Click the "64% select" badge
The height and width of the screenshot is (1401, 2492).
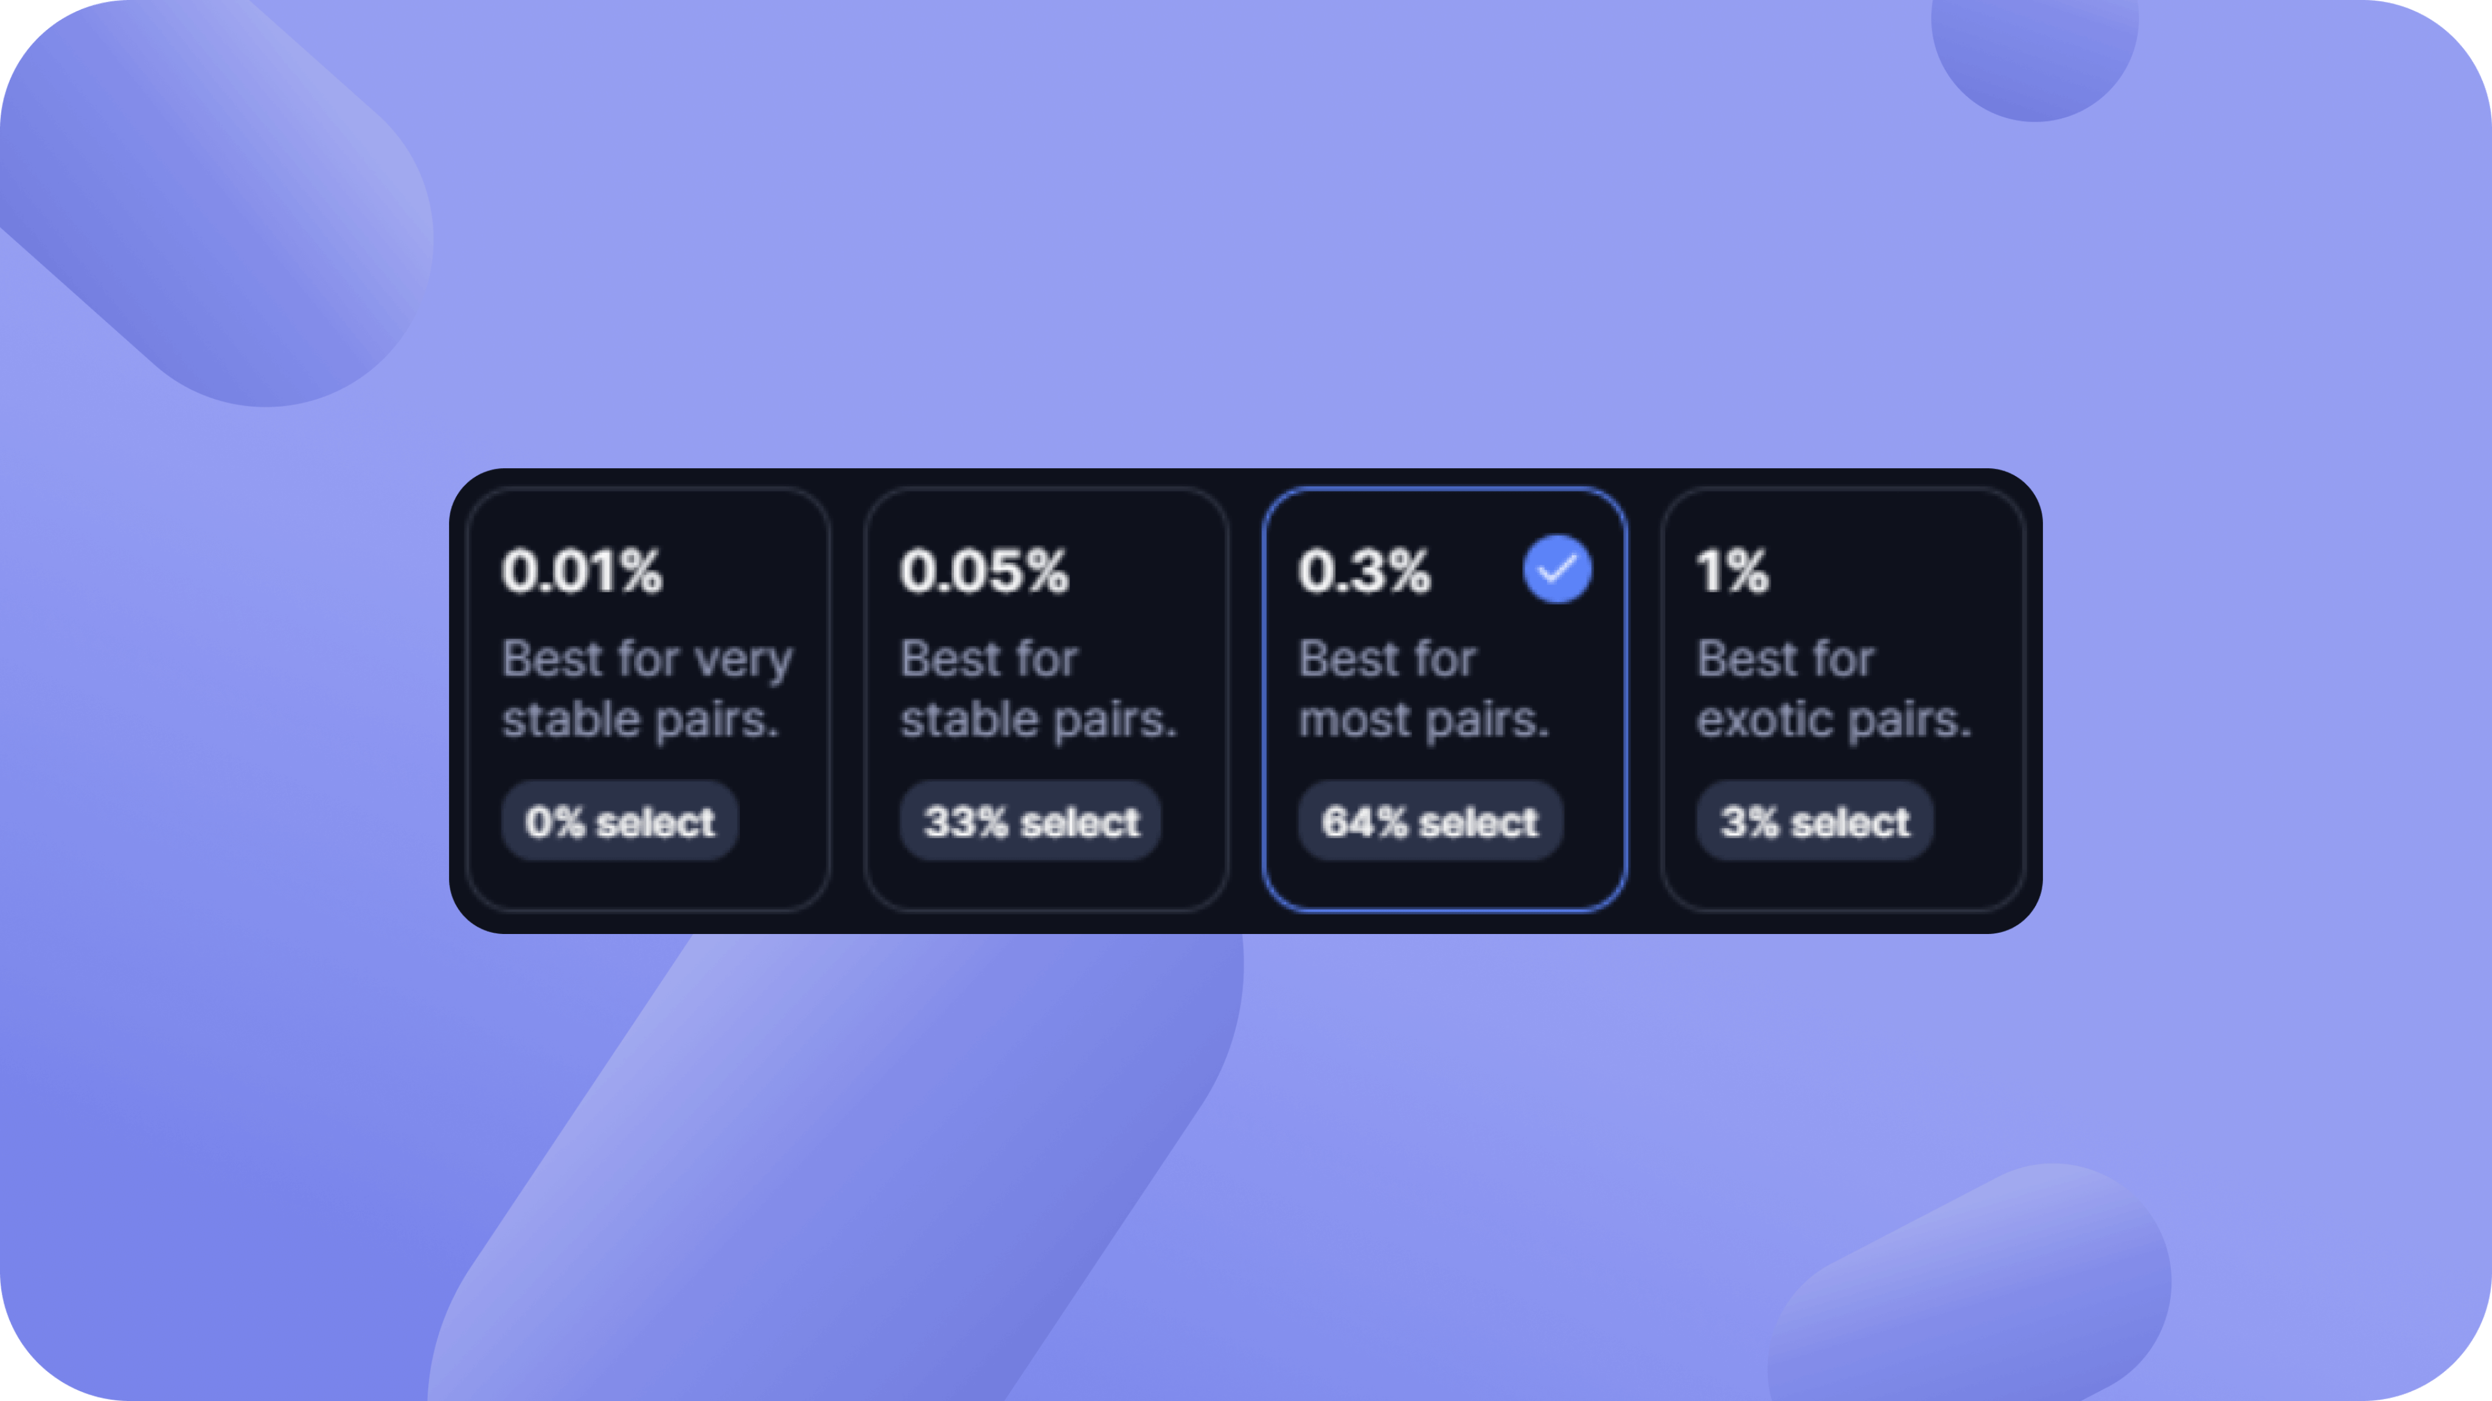coord(1430,822)
